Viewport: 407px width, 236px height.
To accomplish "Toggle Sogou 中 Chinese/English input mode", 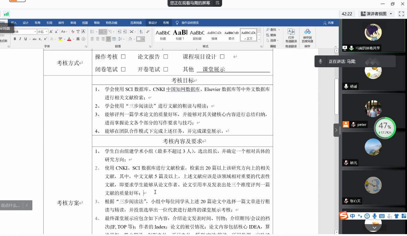I will pos(353,216).
